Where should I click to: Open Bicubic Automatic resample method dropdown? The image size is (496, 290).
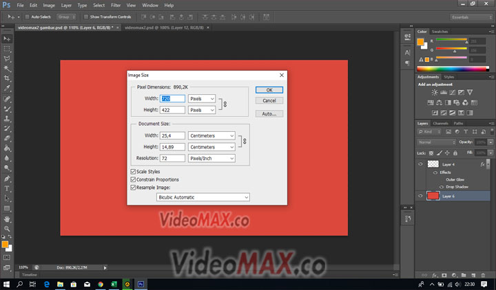pyautogui.click(x=203, y=197)
